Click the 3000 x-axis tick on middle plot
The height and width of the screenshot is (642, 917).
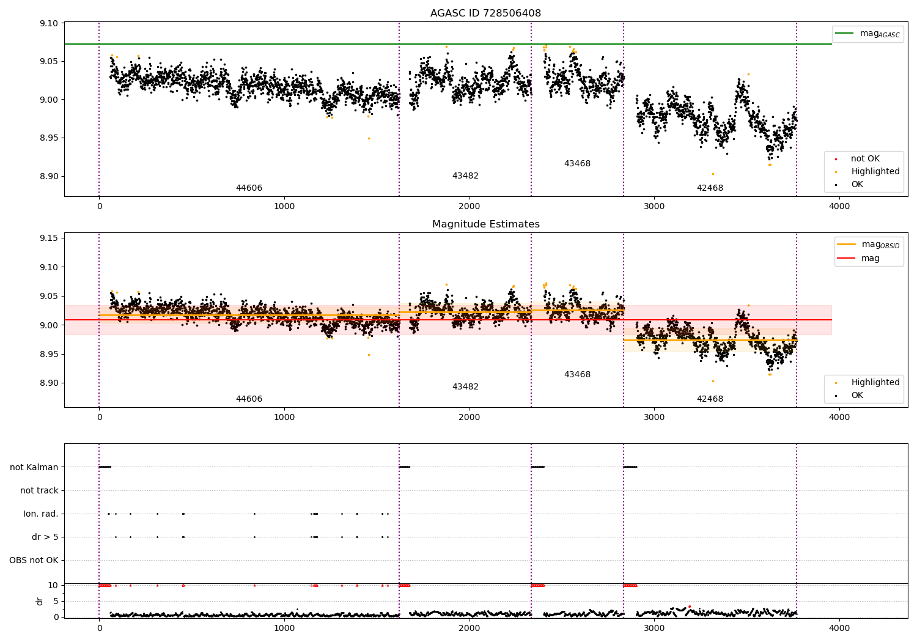tap(654, 417)
